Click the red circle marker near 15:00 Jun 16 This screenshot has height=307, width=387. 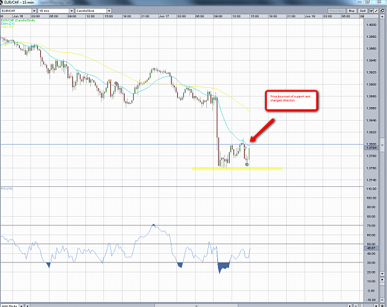(x=116, y=84)
